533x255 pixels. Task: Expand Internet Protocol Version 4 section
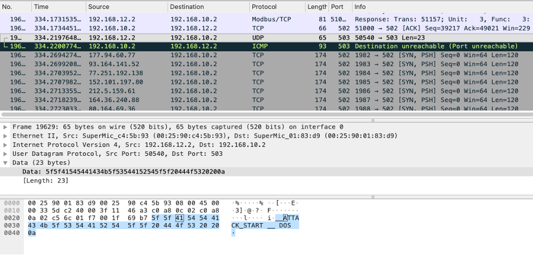[x=6, y=145]
